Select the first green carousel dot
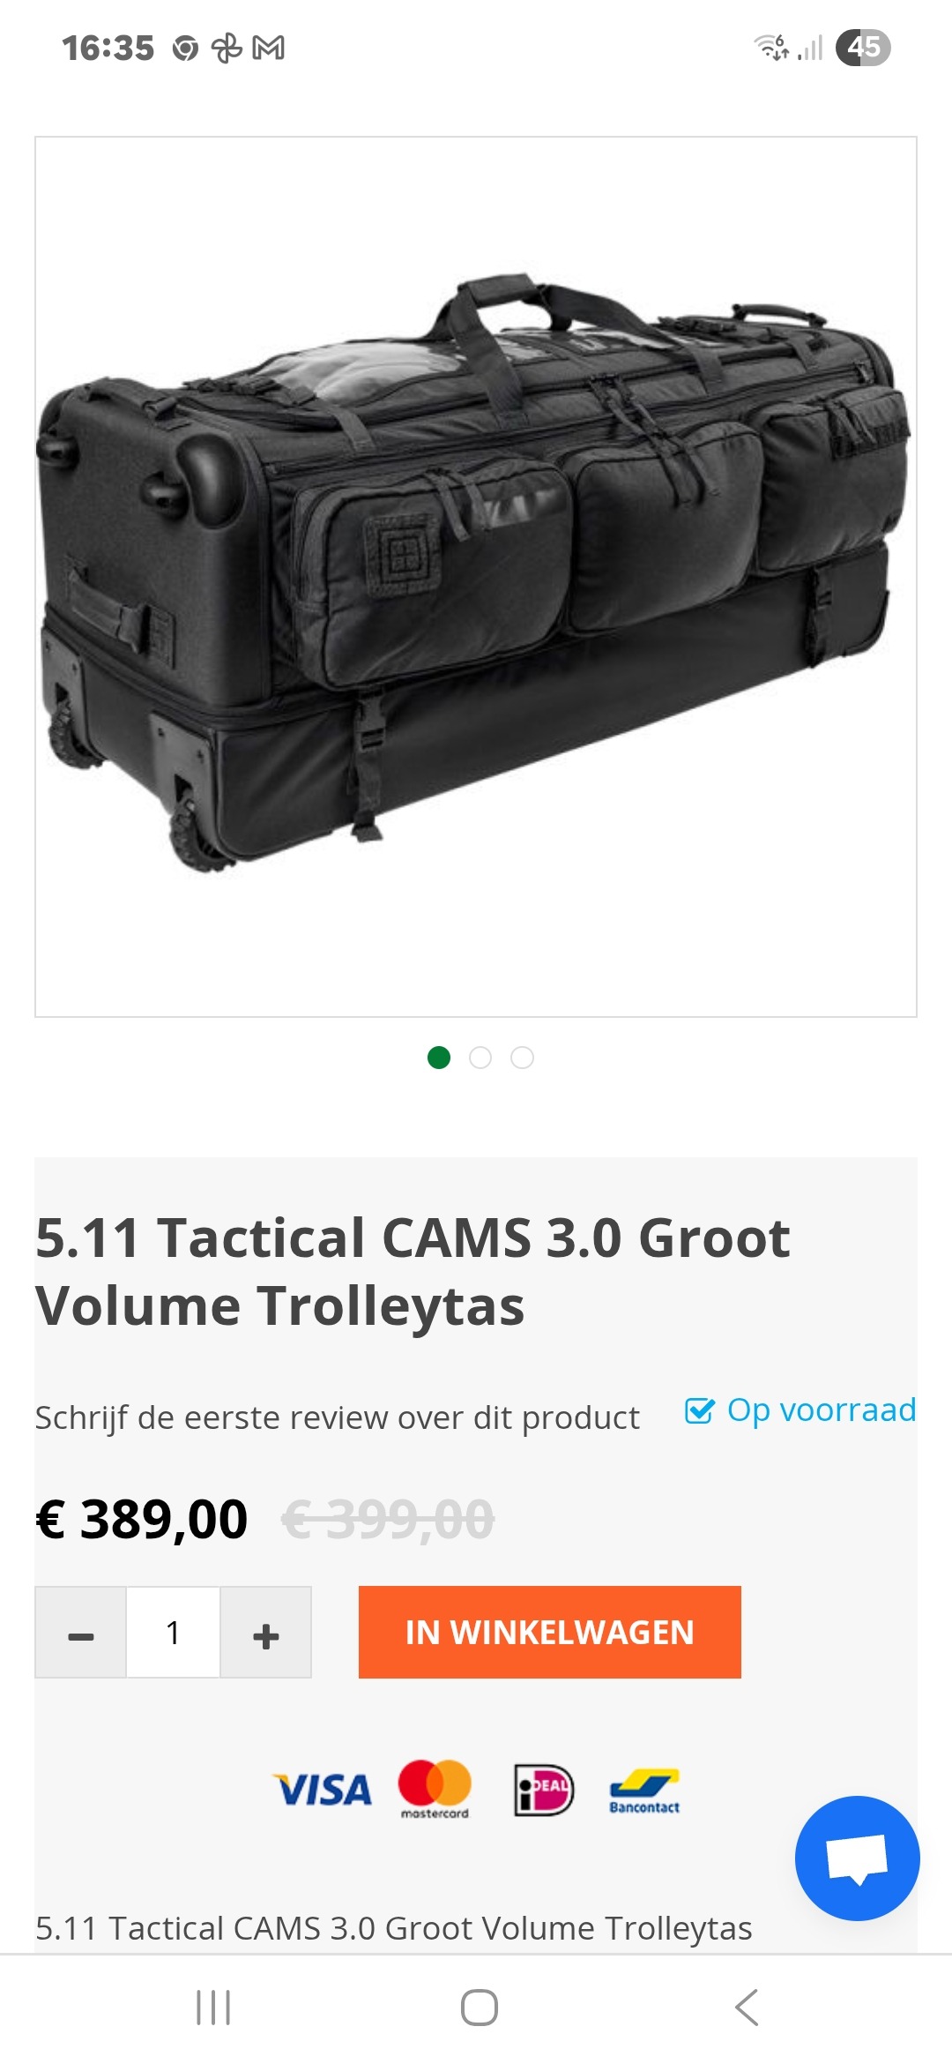This screenshot has height=2064, width=952. click(439, 1057)
